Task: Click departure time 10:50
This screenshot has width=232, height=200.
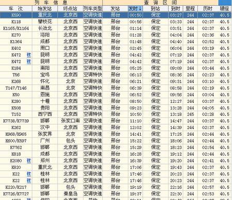Action: point(136,114)
